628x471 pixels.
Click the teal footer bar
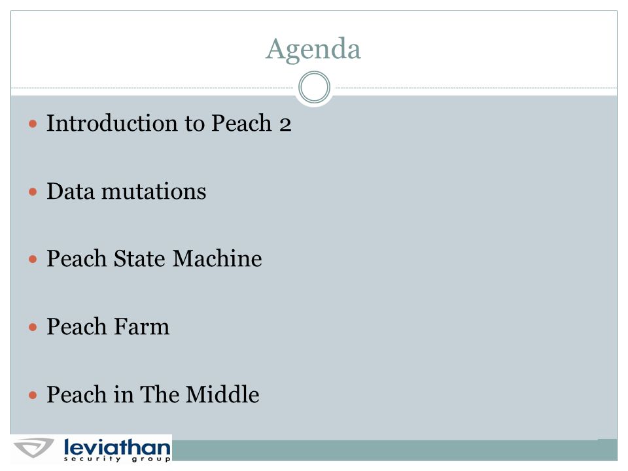(x=394, y=450)
